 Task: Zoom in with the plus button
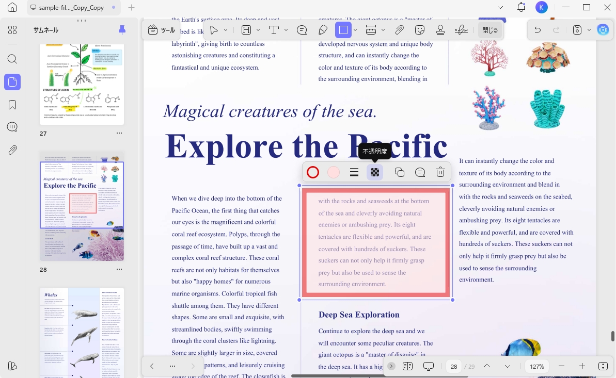(582, 366)
